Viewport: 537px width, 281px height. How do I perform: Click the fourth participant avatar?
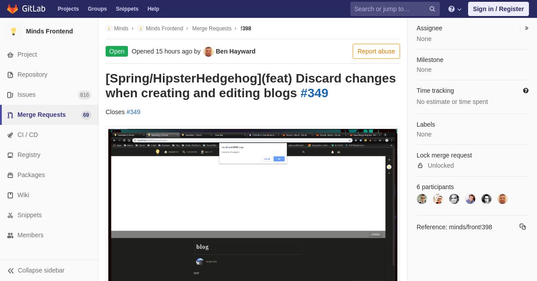tap(470, 199)
